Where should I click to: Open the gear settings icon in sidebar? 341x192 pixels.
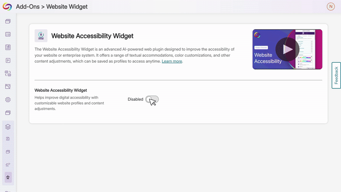(8, 100)
